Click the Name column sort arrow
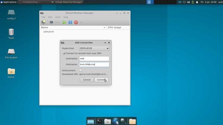 104,28
